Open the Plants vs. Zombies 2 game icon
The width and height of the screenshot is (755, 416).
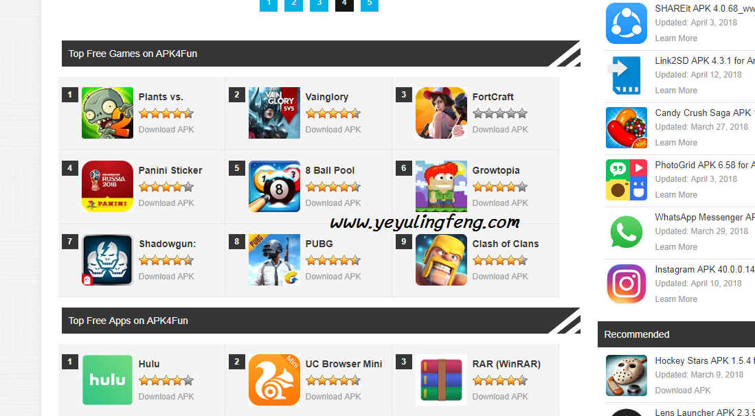(x=107, y=113)
